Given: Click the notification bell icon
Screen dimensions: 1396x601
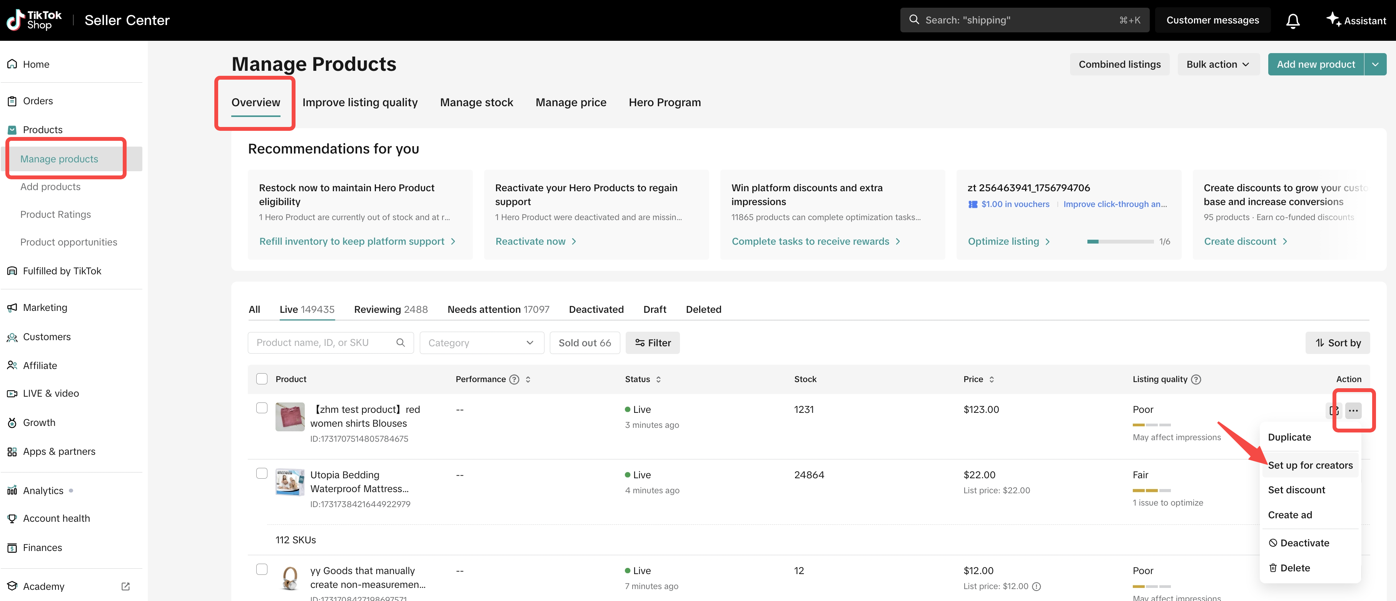Looking at the screenshot, I should (x=1292, y=21).
